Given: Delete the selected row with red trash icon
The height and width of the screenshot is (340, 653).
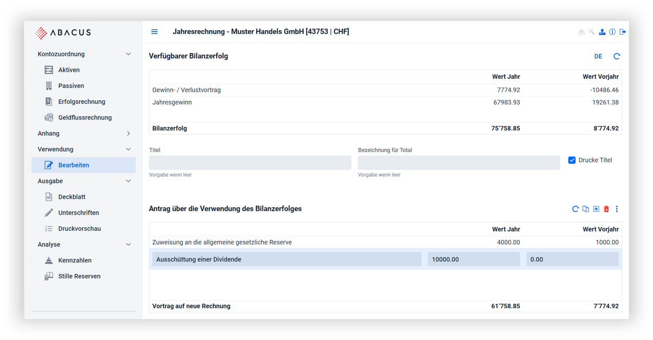Looking at the screenshot, I should click(606, 209).
